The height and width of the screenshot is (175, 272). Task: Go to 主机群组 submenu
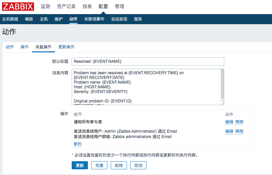(10, 19)
